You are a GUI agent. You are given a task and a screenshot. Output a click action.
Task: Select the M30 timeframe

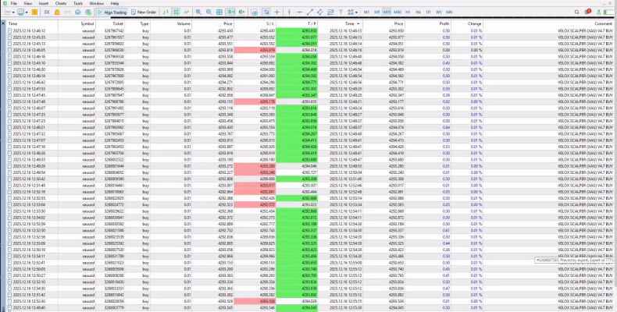pyautogui.click(x=398, y=12)
